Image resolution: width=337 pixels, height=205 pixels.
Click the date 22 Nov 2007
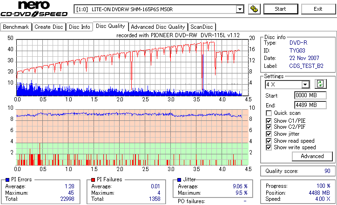pos(304,58)
